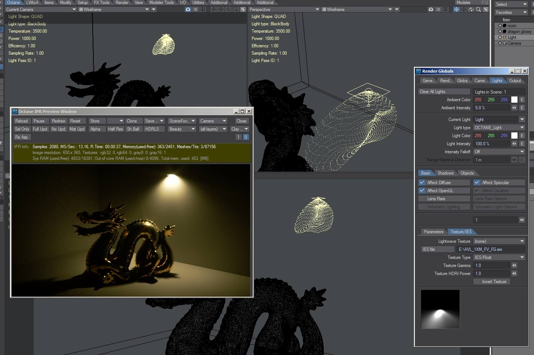This screenshot has width=534, height=355.
Task: Open the Light type dropdown
Action: pyautogui.click(x=499, y=128)
